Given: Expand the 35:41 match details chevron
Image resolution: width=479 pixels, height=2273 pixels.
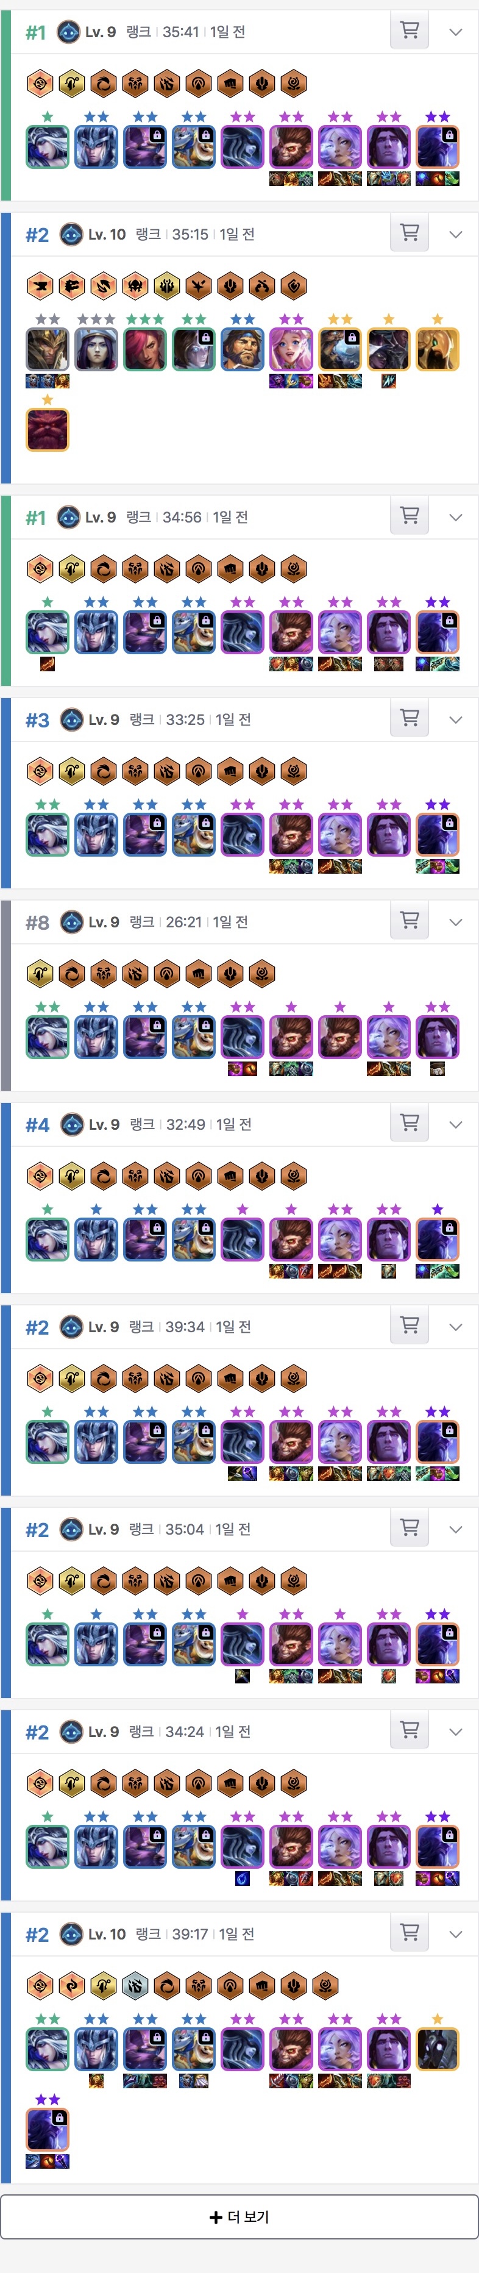Looking at the screenshot, I should click(456, 32).
